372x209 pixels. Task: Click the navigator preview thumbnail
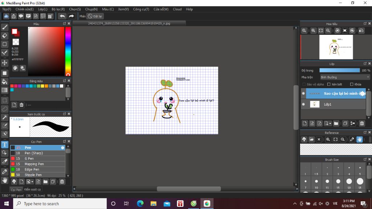coord(336,47)
